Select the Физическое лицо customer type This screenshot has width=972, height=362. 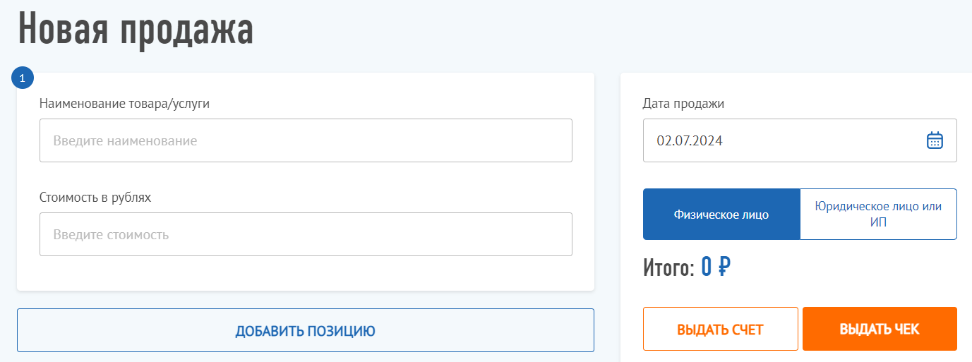[721, 215]
